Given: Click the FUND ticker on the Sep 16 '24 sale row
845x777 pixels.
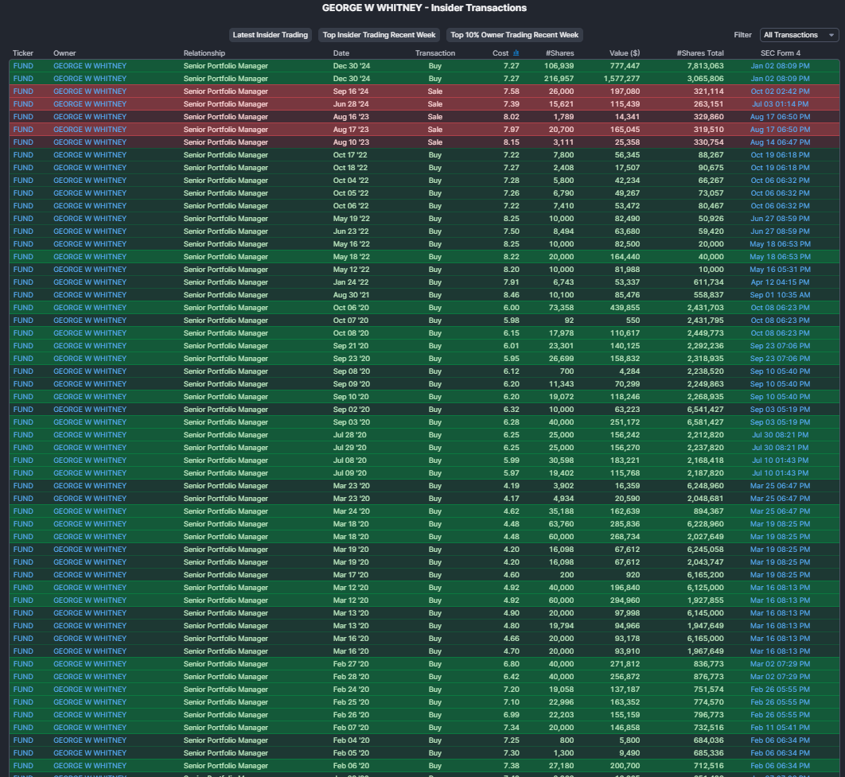Looking at the screenshot, I should click(22, 91).
